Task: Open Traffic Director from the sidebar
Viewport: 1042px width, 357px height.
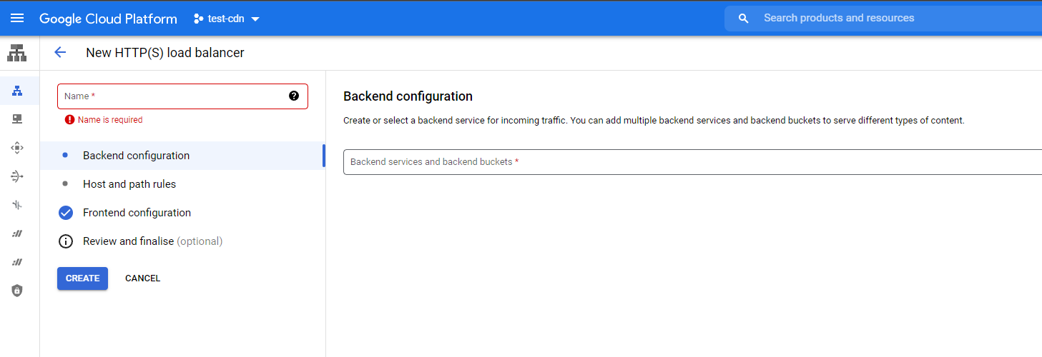Action: [17, 205]
